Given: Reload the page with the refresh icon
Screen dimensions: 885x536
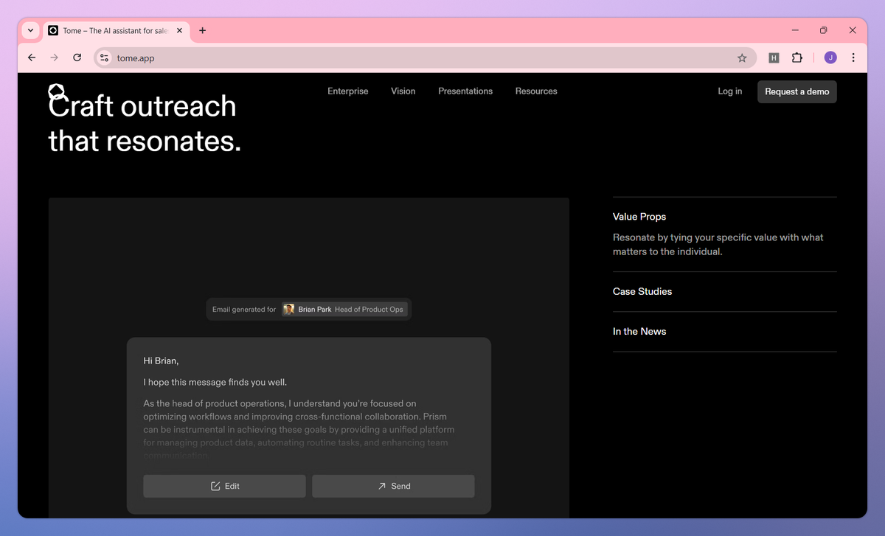Looking at the screenshot, I should pyautogui.click(x=77, y=58).
